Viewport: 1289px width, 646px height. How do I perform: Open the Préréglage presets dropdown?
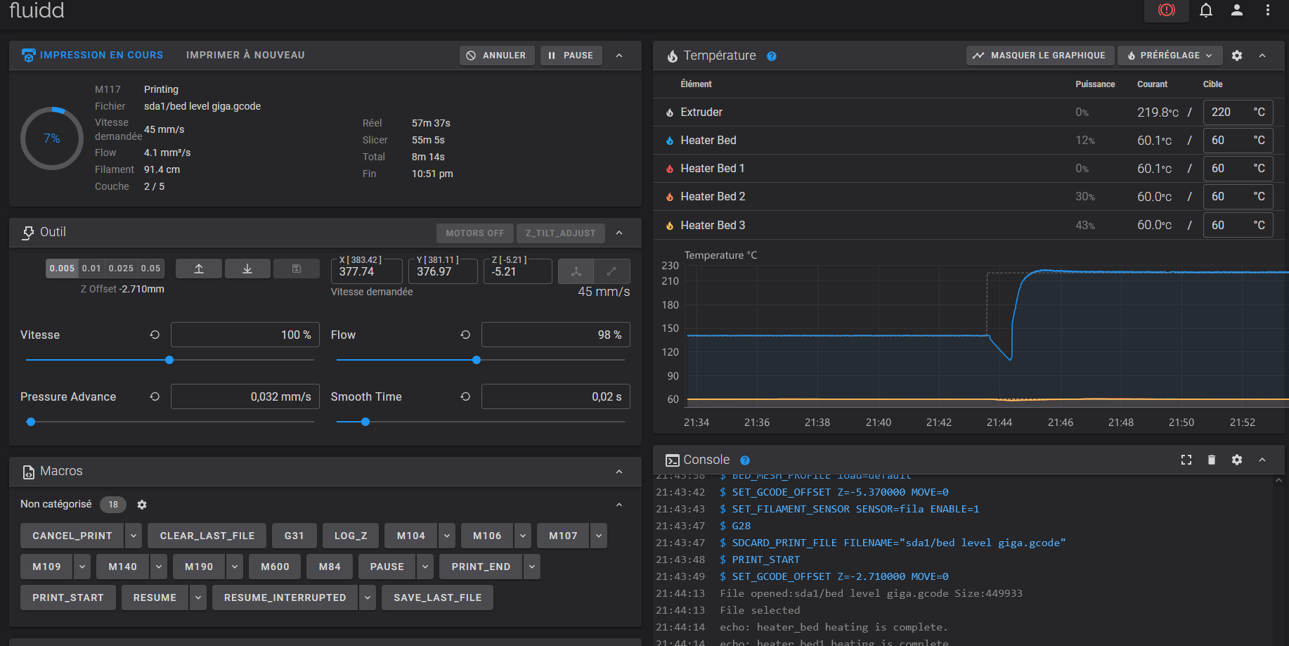[x=1170, y=56]
